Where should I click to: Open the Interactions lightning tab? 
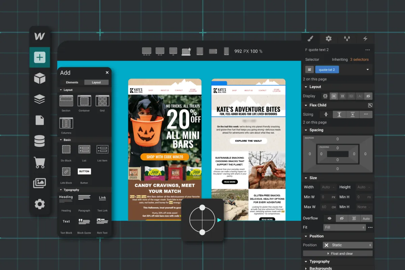365,38
